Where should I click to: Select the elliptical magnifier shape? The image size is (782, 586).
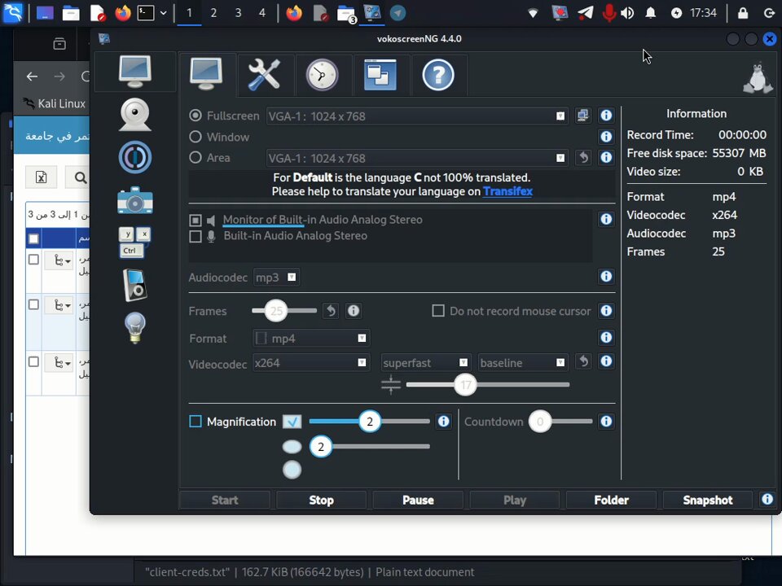(292, 447)
